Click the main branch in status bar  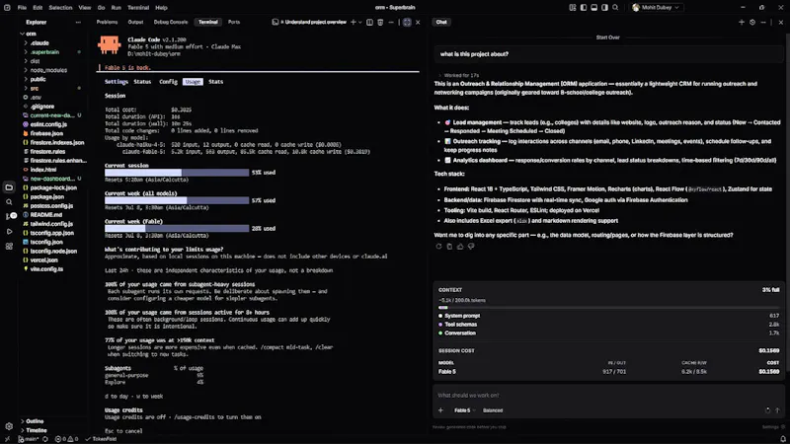click(29, 439)
